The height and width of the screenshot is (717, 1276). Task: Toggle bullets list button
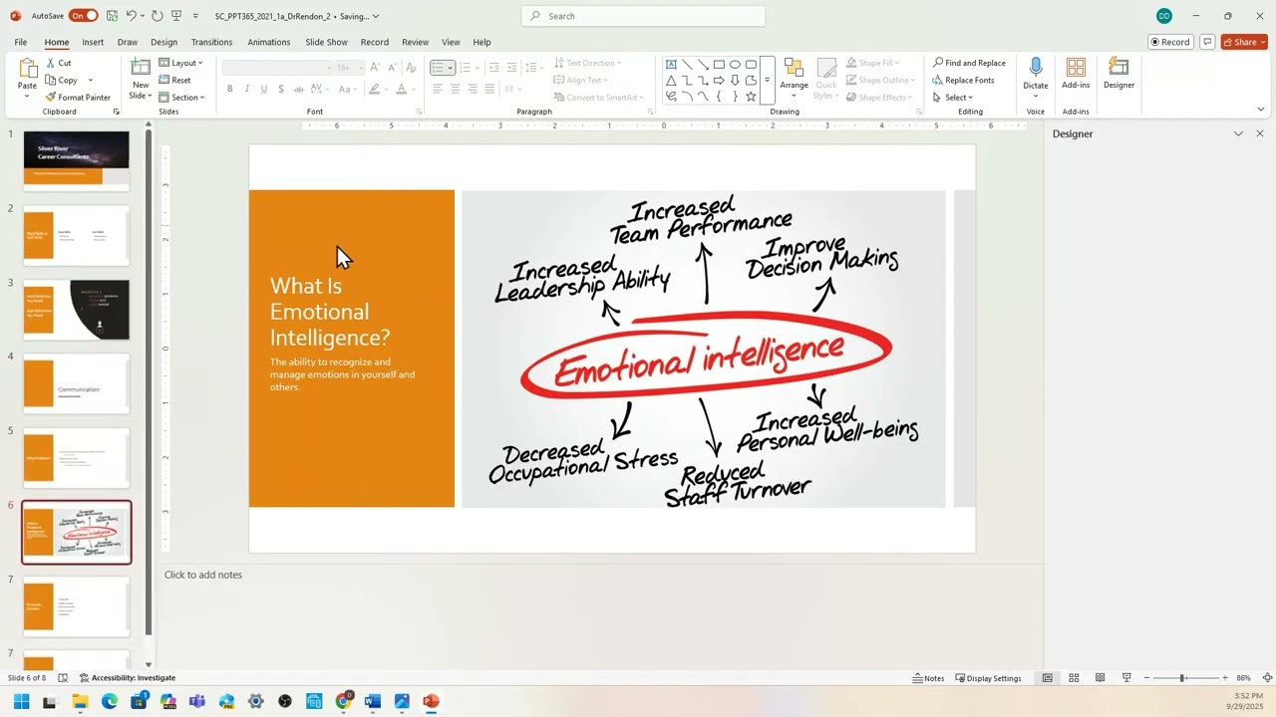(x=438, y=68)
